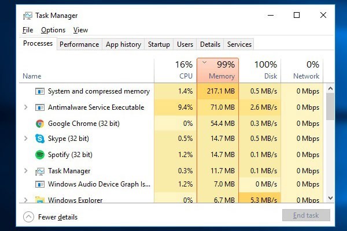The image size is (347, 231).
Task: Click the process list vertical scrollbar
Action: (330, 144)
